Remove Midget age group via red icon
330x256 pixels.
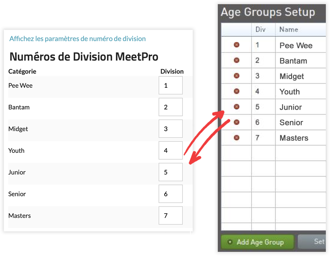point(237,76)
